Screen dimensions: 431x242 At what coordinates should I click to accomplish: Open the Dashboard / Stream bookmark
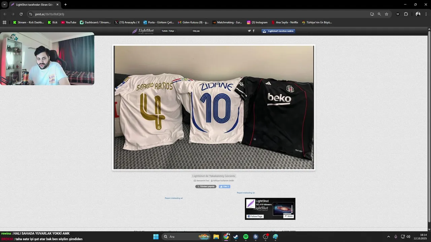[95, 23]
